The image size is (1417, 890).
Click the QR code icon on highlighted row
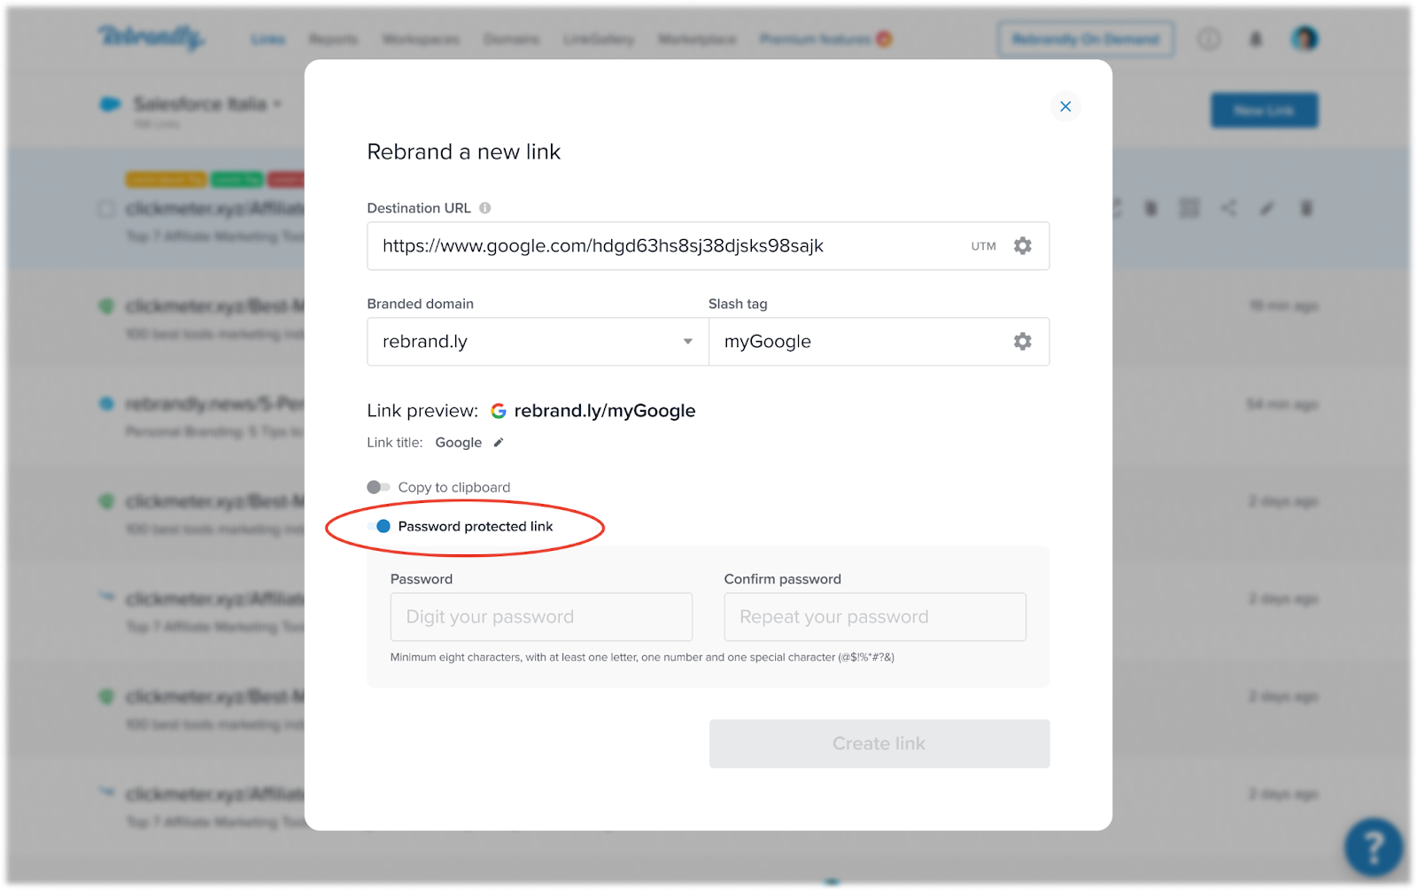click(x=1189, y=208)
